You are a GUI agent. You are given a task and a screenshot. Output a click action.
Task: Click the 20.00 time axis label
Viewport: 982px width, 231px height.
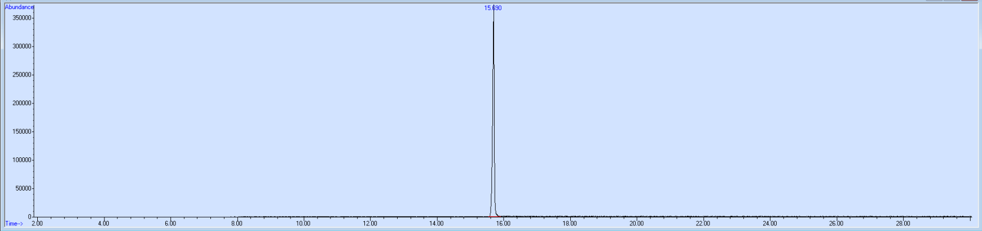(636, 224)
